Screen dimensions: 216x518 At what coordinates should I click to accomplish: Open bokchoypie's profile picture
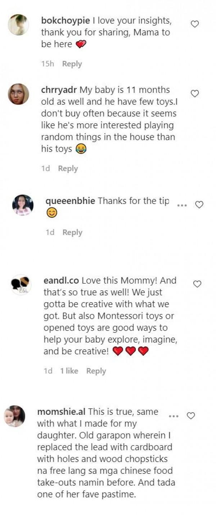[18, 25]
